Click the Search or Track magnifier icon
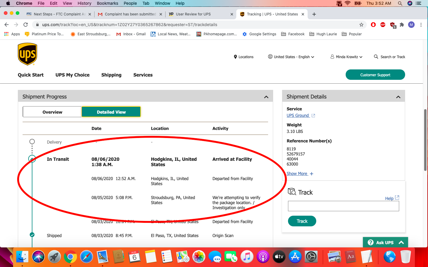Viewport: 428px width, 267px height. tap(376, 56)
